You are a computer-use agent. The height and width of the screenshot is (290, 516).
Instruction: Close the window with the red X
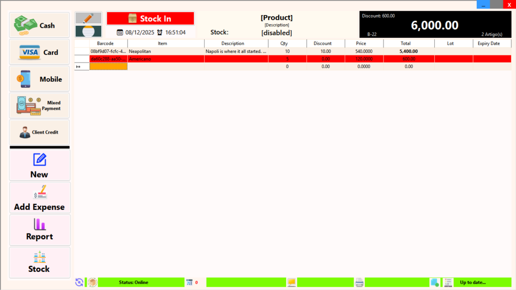(x=509, y=5)
